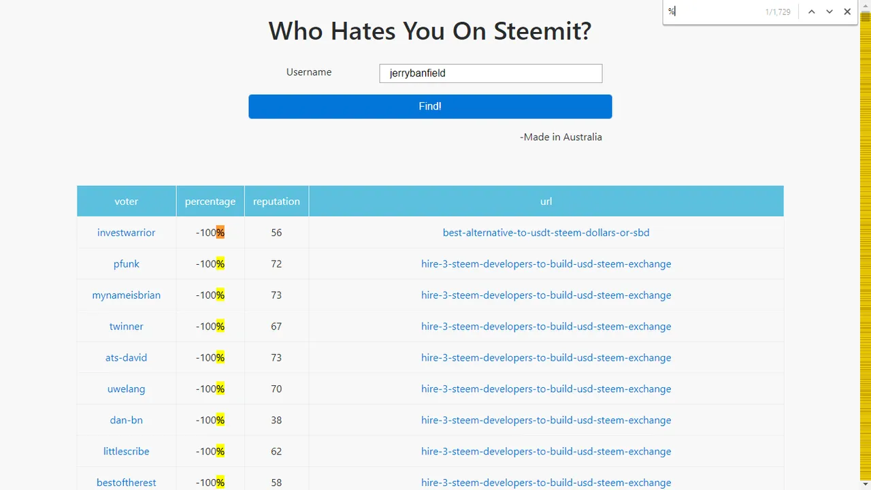Screen dimensions: 871x490
Task: Click the reputation column header
Action: tap(276, 201)
